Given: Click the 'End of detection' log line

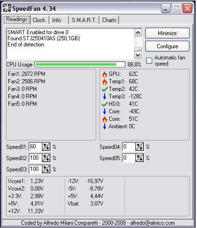Looking at the screenshot, I should (26, 44).
